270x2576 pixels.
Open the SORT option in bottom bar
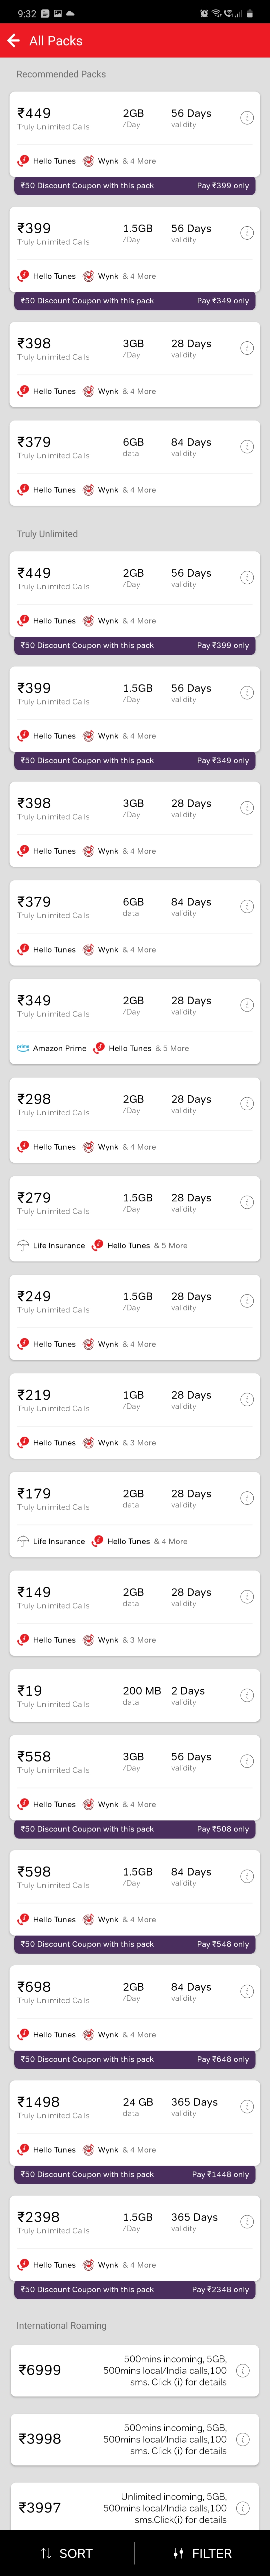[x=67, y=2553]
